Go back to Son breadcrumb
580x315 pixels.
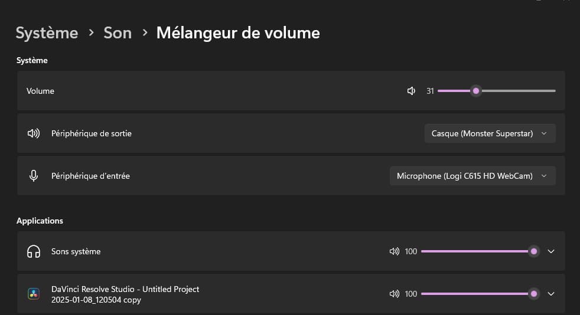click(118, 33)
